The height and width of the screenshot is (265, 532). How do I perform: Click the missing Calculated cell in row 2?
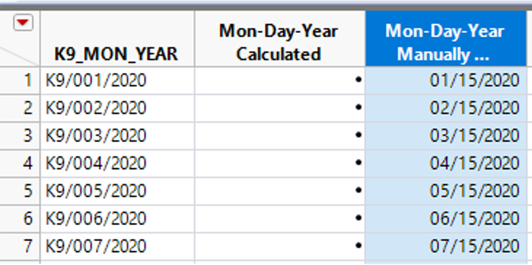click(x=280, y=108)
